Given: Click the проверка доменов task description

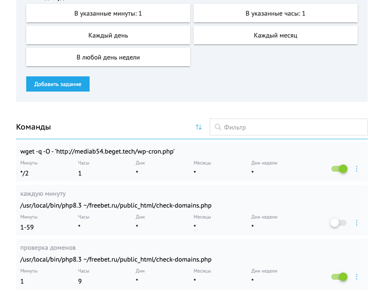Looking at the screenshot, I should pos(48,248).
